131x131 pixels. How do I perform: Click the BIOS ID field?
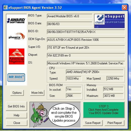[86, 32]
